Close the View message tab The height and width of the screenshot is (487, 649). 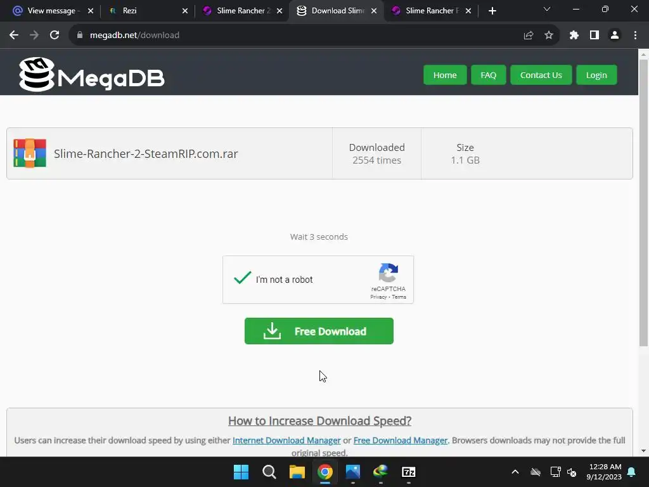pyautogui.click(x=91, y=11)
